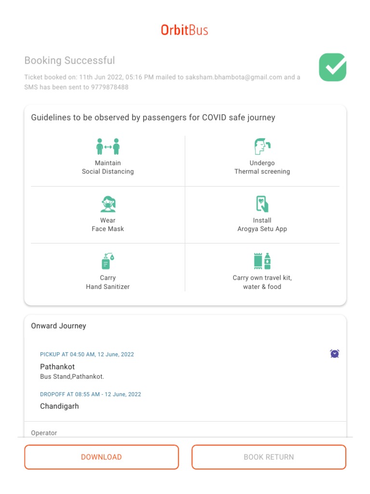Image resolution: width=370 pixels, height=494 pixels.
Task: Click the green booking success checkmark
Action: click(x=332, y=67)
